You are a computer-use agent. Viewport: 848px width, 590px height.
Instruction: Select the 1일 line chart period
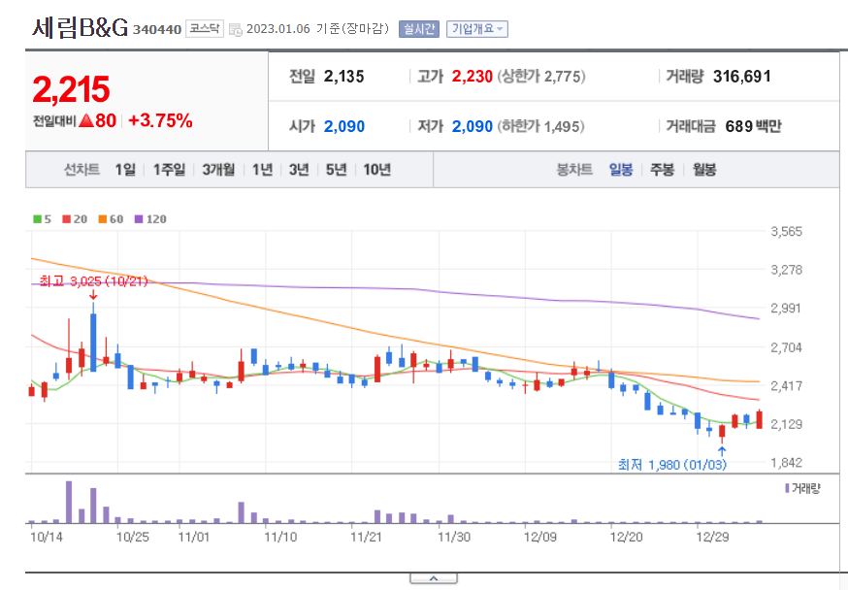pyautogui.click(x=125, y=170)
